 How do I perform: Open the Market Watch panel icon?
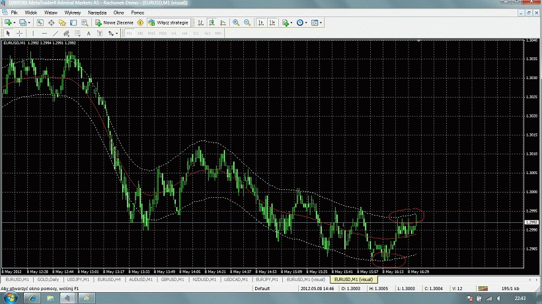coord(40,22)
